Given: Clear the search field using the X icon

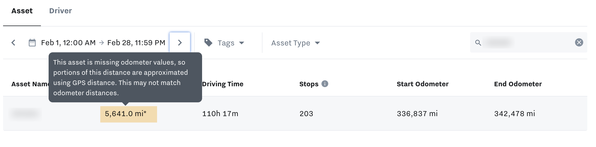Looking at the screenshot, I should coord(579,43).
